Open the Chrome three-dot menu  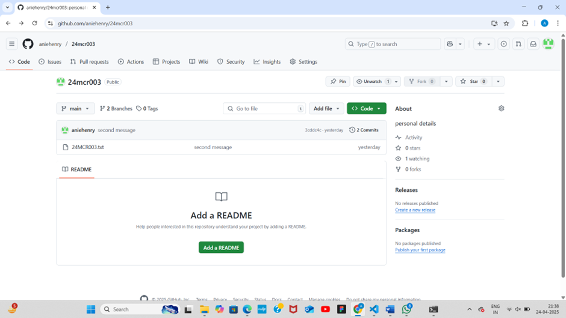pyautogui.click(x=558, y=23)
